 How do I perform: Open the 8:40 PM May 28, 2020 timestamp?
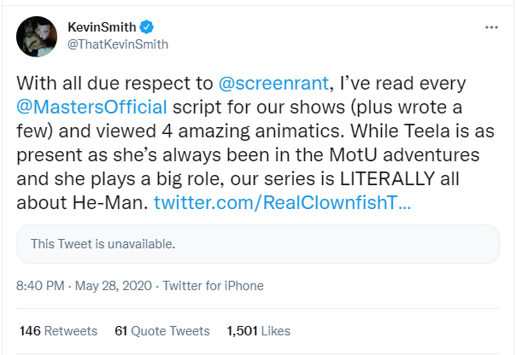82,286
